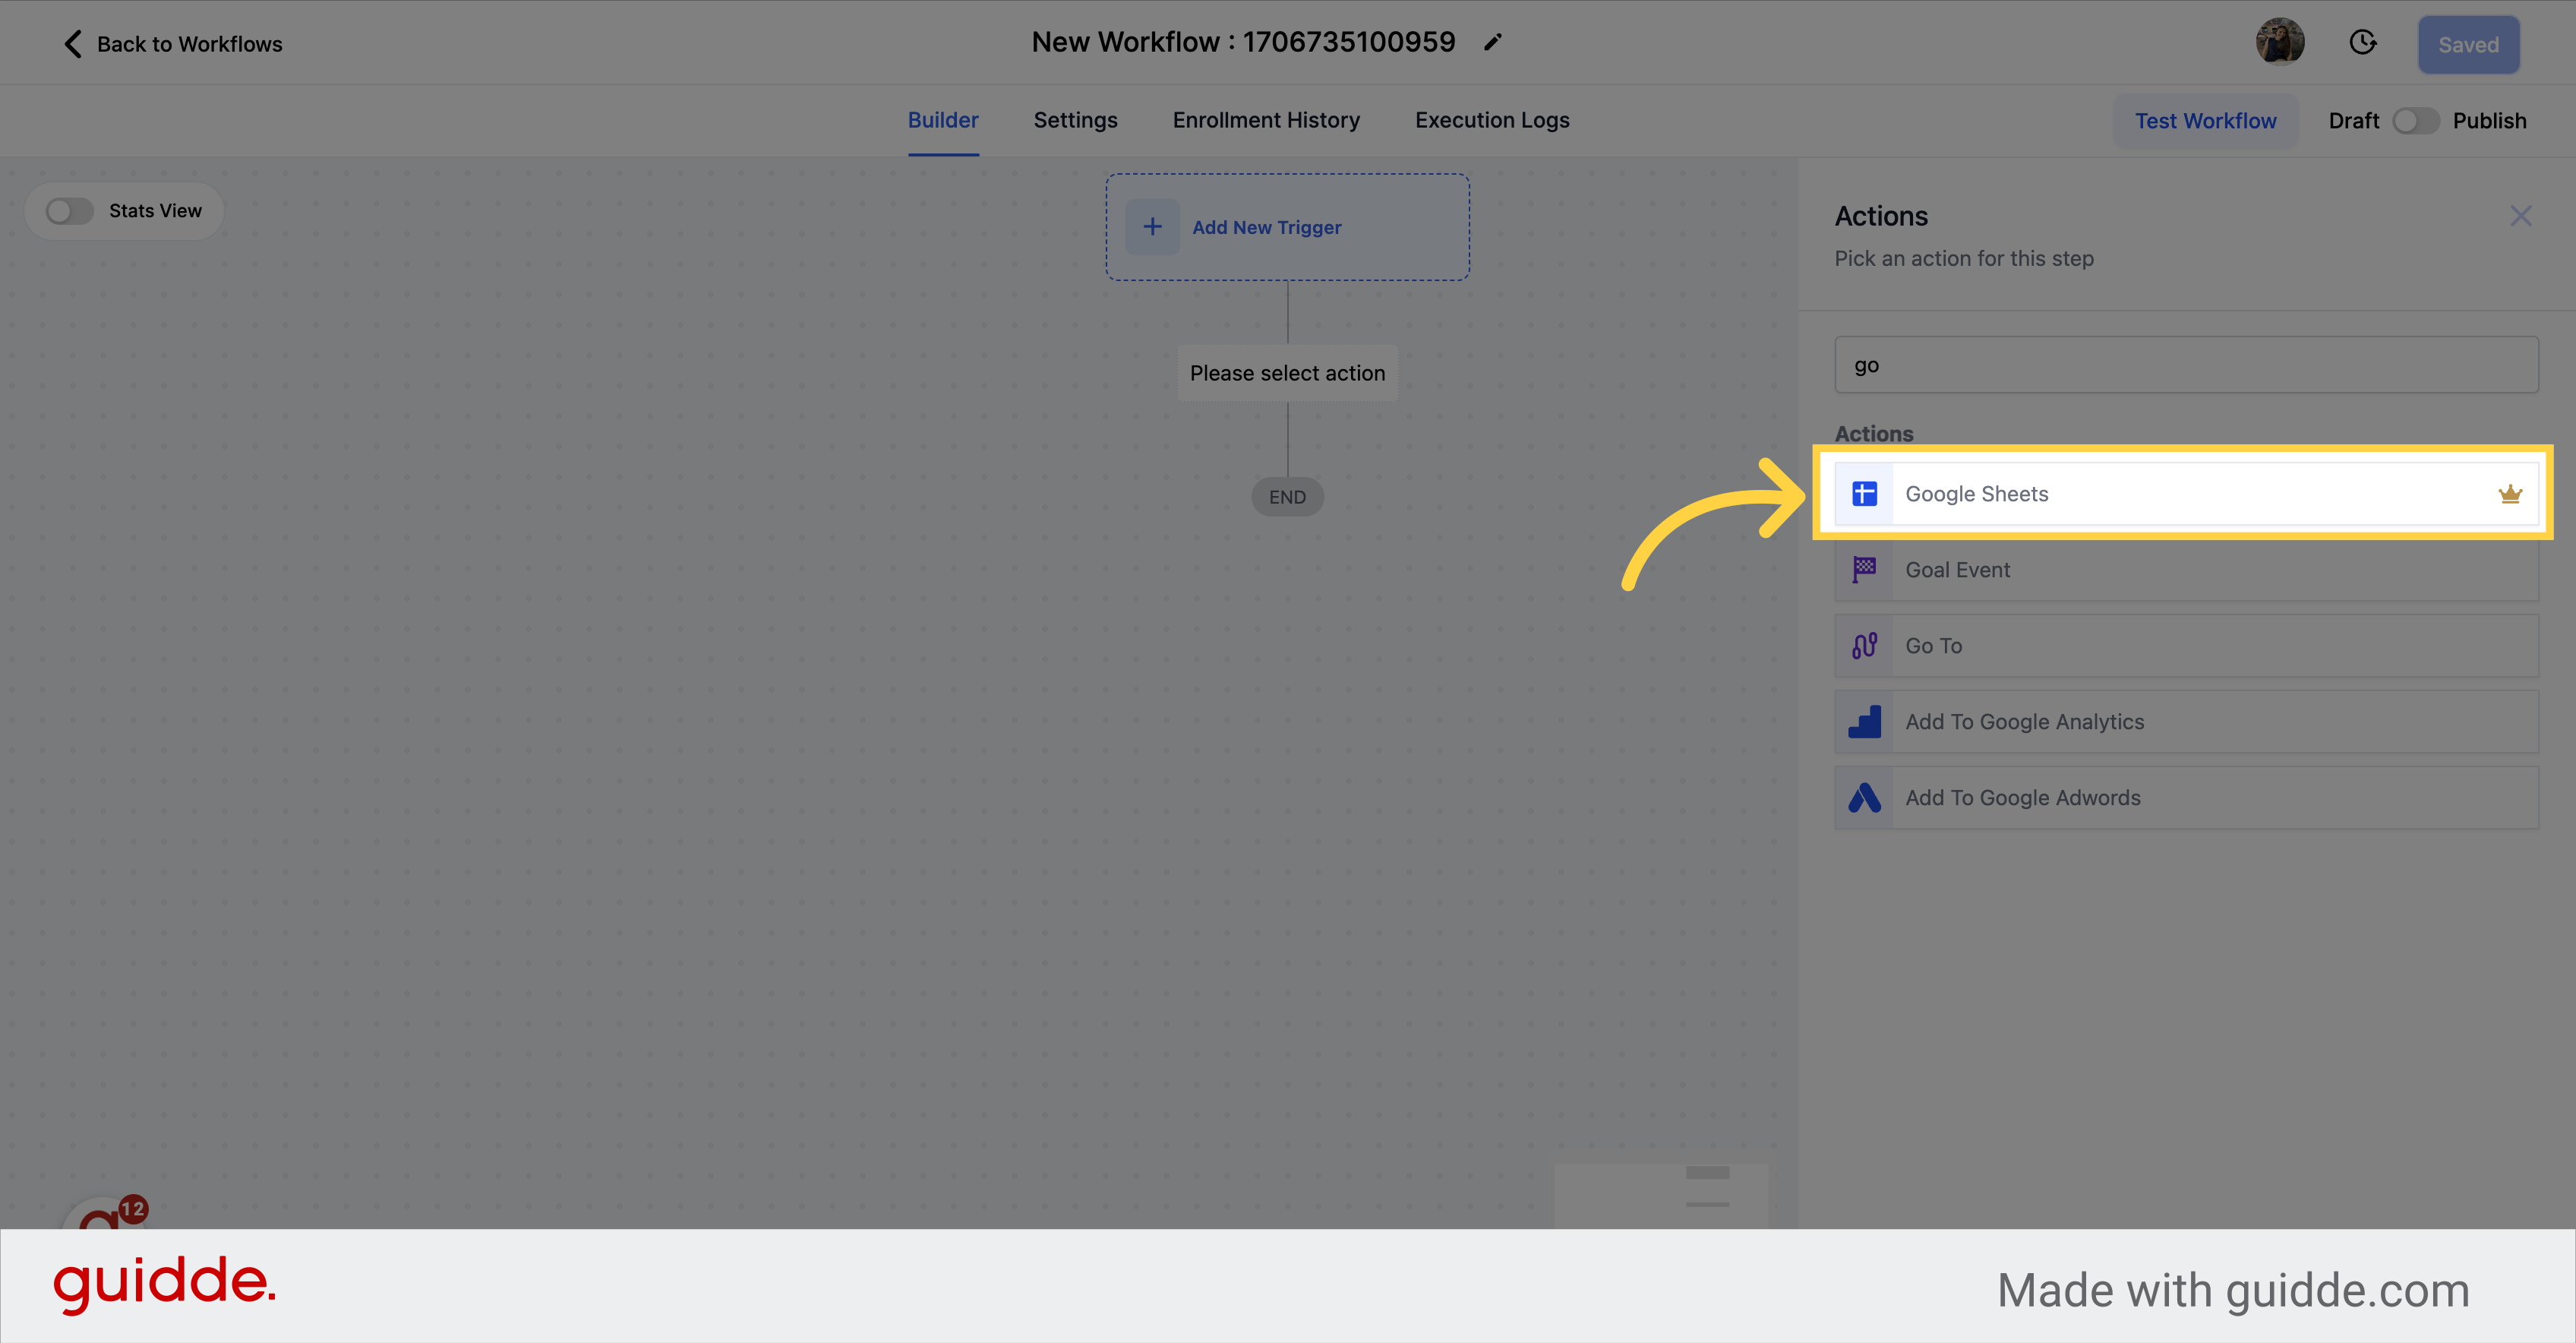Click the Publish label

tap(2489, 121)
